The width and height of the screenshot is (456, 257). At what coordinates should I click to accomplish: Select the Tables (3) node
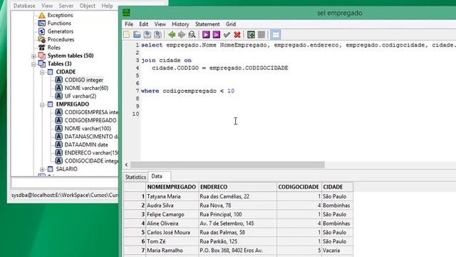[60, 64]
